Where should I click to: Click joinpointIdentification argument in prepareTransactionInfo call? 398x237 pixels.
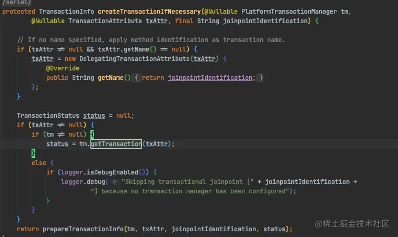pos(214,229)
